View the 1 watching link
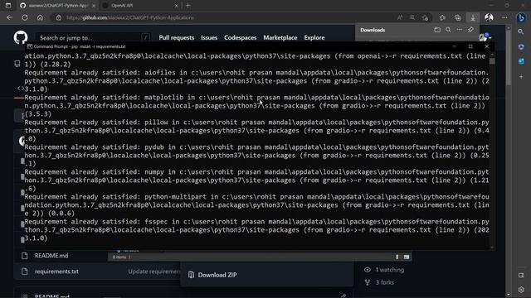This screenshot has width=531, height=298. [x=389, y=270]
